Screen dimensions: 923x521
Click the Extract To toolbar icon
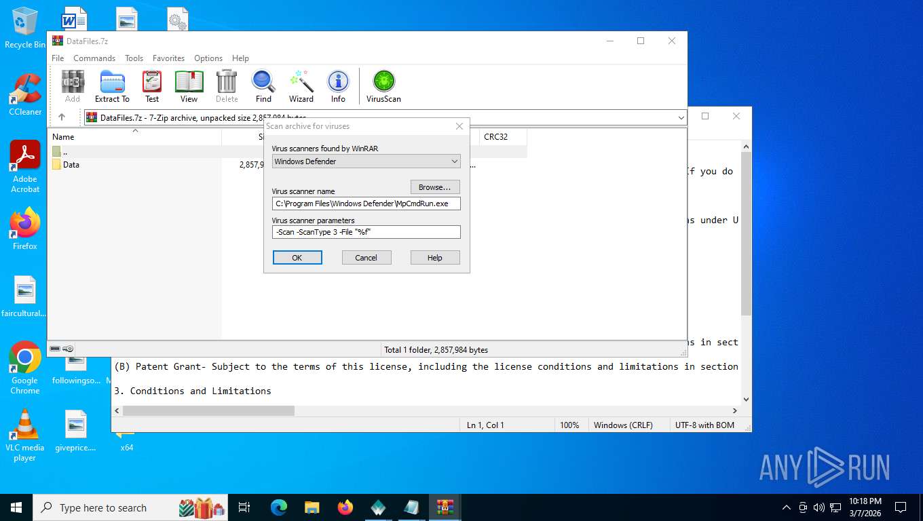[x=112, y=86]
